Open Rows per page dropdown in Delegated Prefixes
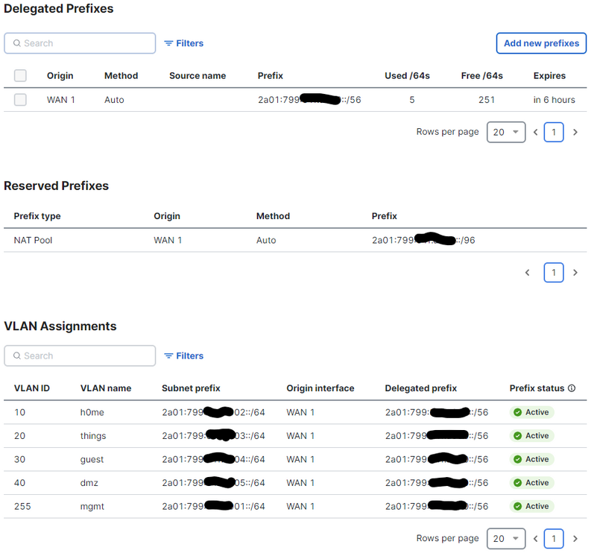The image size is (597, 559). click(505, 133)
